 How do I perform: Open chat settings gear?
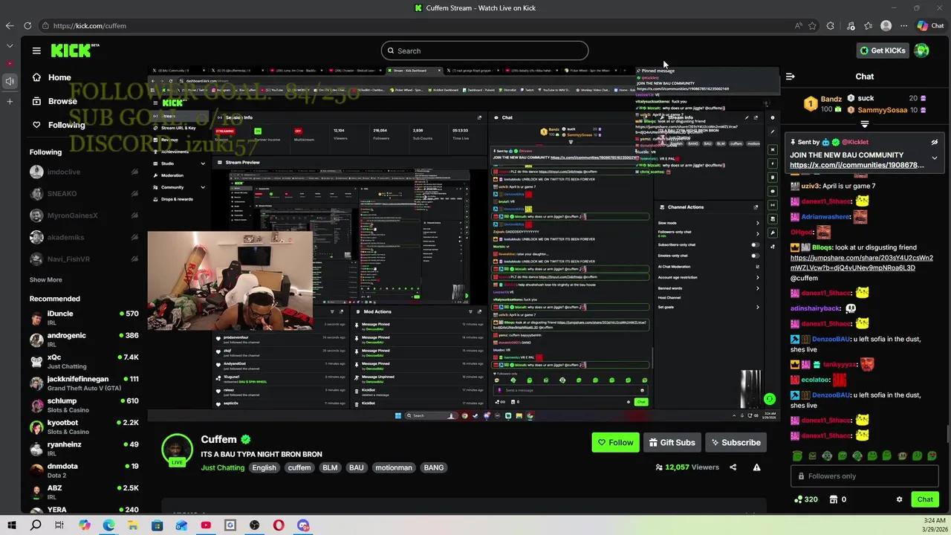pyautogui.click(x=899, y=499)
